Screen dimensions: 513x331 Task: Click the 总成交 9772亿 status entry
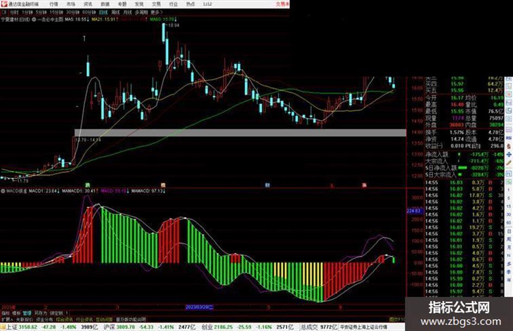[319, 327]
